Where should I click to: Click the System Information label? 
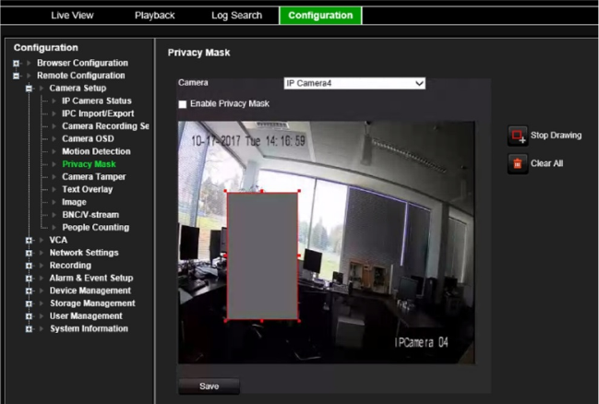pyautogui.click(x=89, y=328)
